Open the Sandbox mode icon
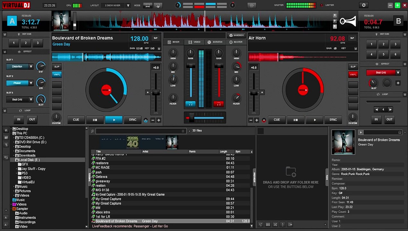408x231 pixels. point(236,35)
